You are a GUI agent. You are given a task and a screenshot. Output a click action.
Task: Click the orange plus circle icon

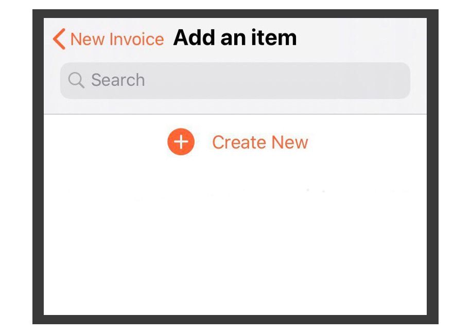181,142
